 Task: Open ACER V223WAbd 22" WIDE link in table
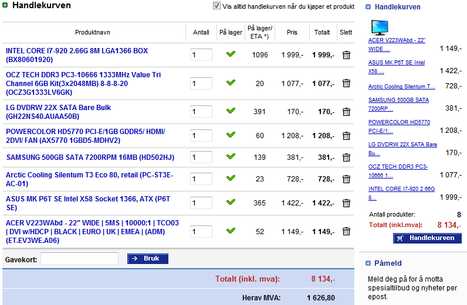[x=92, y=232]
